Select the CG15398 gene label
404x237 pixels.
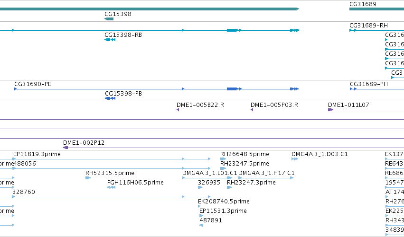pos(118,14)
